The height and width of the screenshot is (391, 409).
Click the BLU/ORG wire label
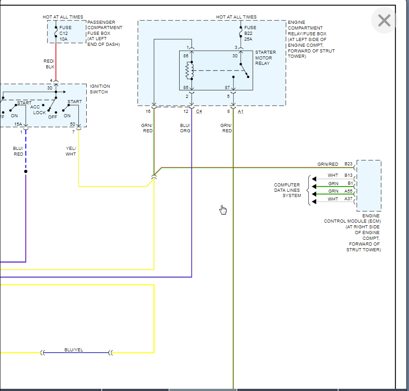185,128
